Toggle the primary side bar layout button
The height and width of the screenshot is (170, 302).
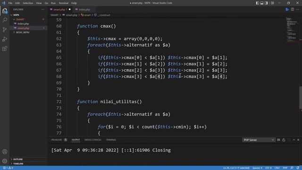point(258,3)
